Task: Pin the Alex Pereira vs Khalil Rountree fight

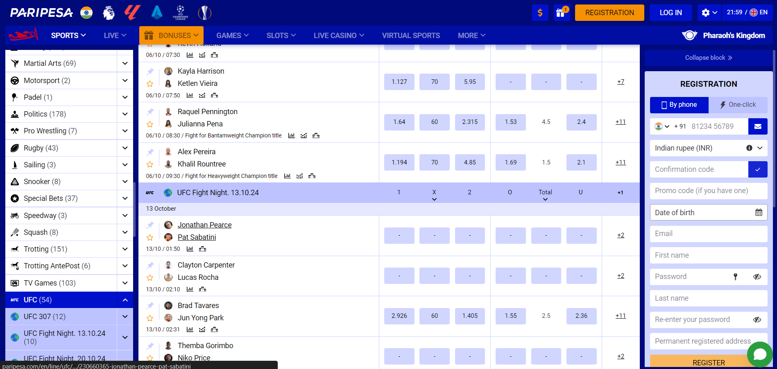Action: (x=150, y=152)
